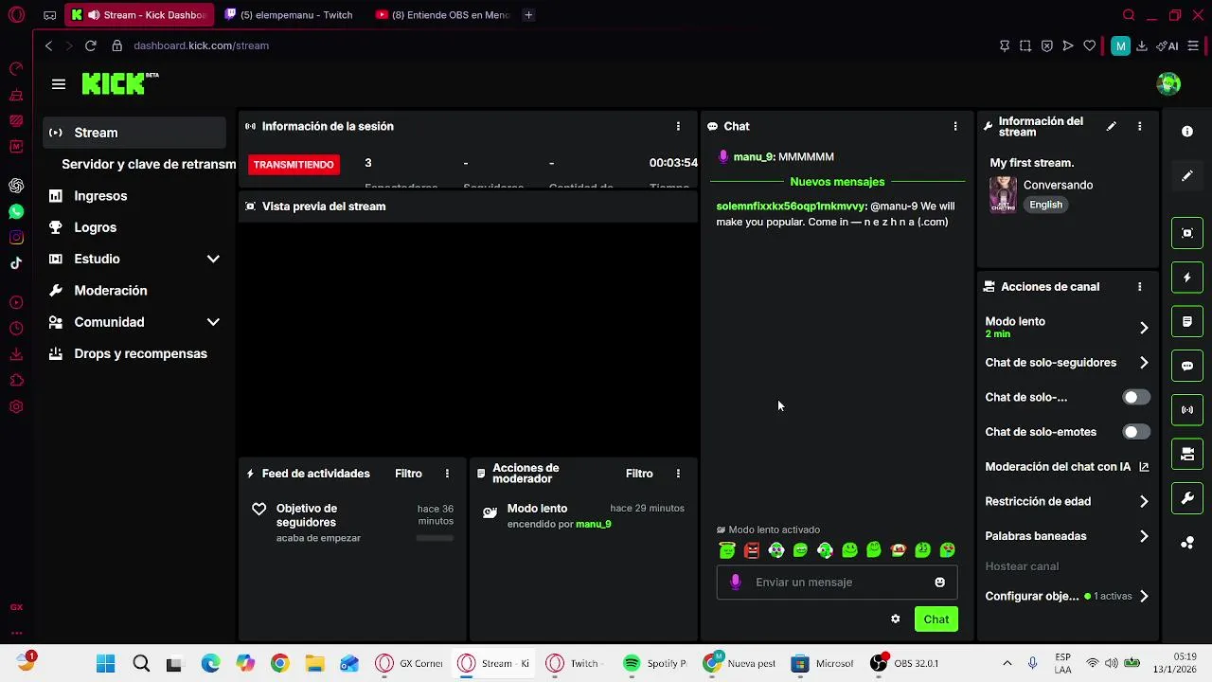Expand the Estudio sidebar section
This screenshot has width=1212, height=682.
pos(213,259)
